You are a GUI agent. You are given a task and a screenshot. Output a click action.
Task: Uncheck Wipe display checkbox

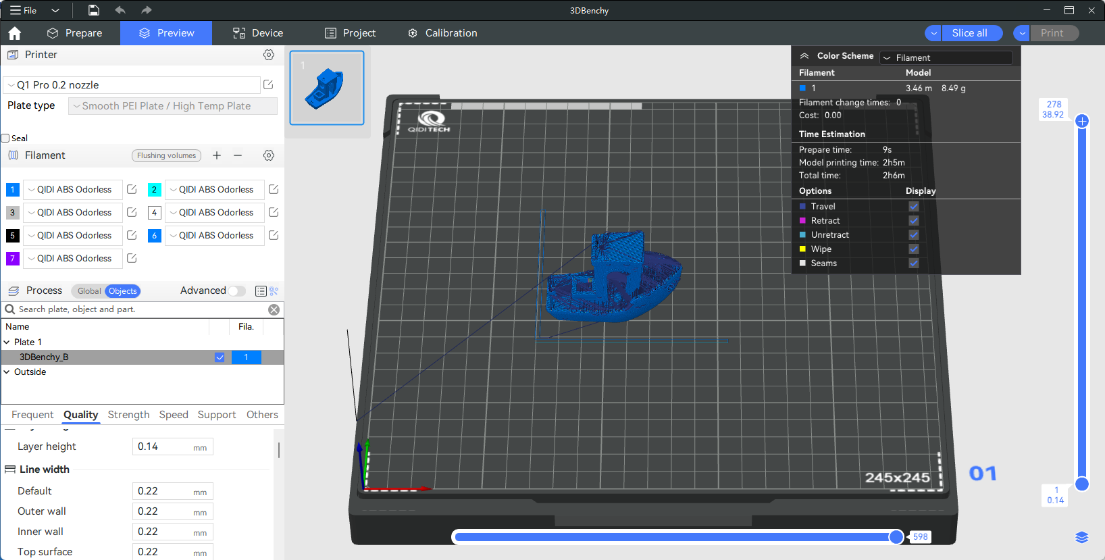[x=914, y=249]
